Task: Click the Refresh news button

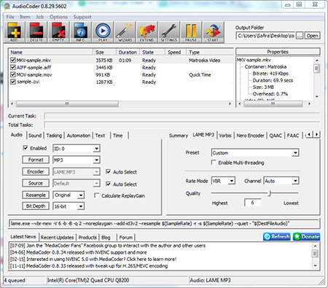Action: click(x=277, y=236)
